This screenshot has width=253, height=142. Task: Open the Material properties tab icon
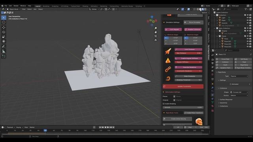click(x=213, y=106)
